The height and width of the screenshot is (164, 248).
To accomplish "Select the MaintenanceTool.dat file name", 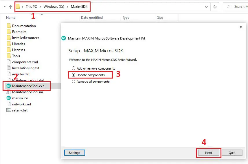I will 28,80.
